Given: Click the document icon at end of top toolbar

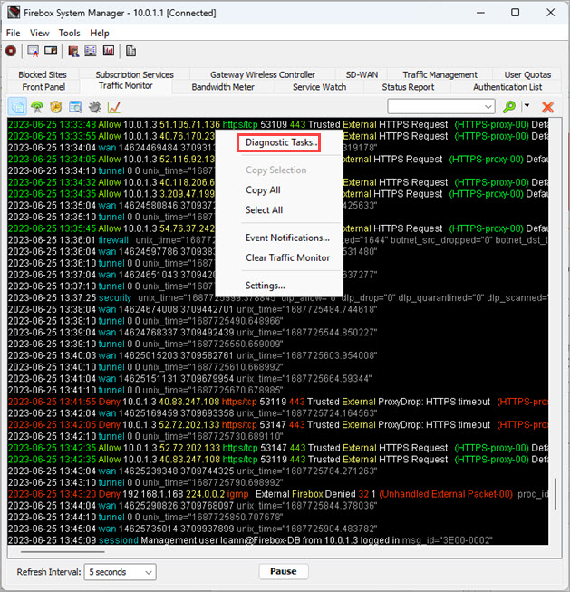Looking at the screenshot, I should click(x=131, y=51).
